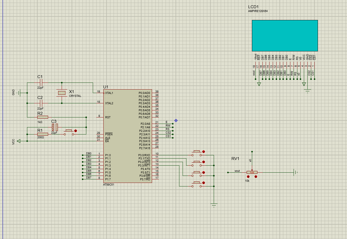Click the CS2 net label at pin 24
Image resolution: width=347 pixels, height=239 pixels.
168,133
